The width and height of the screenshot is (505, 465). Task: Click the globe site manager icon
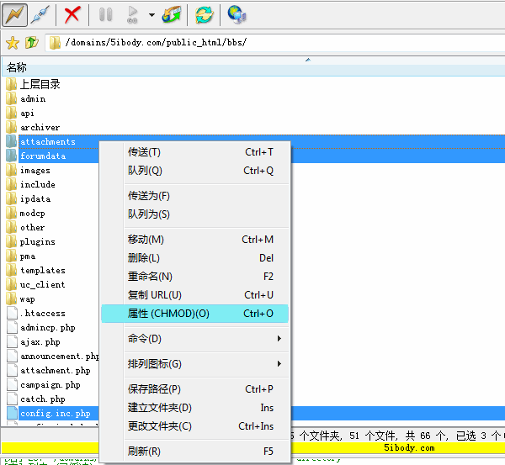pyautogui.click(x=237, y=14)
